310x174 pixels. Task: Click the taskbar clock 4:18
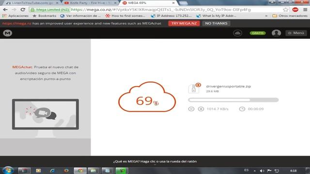pos(294,171)
